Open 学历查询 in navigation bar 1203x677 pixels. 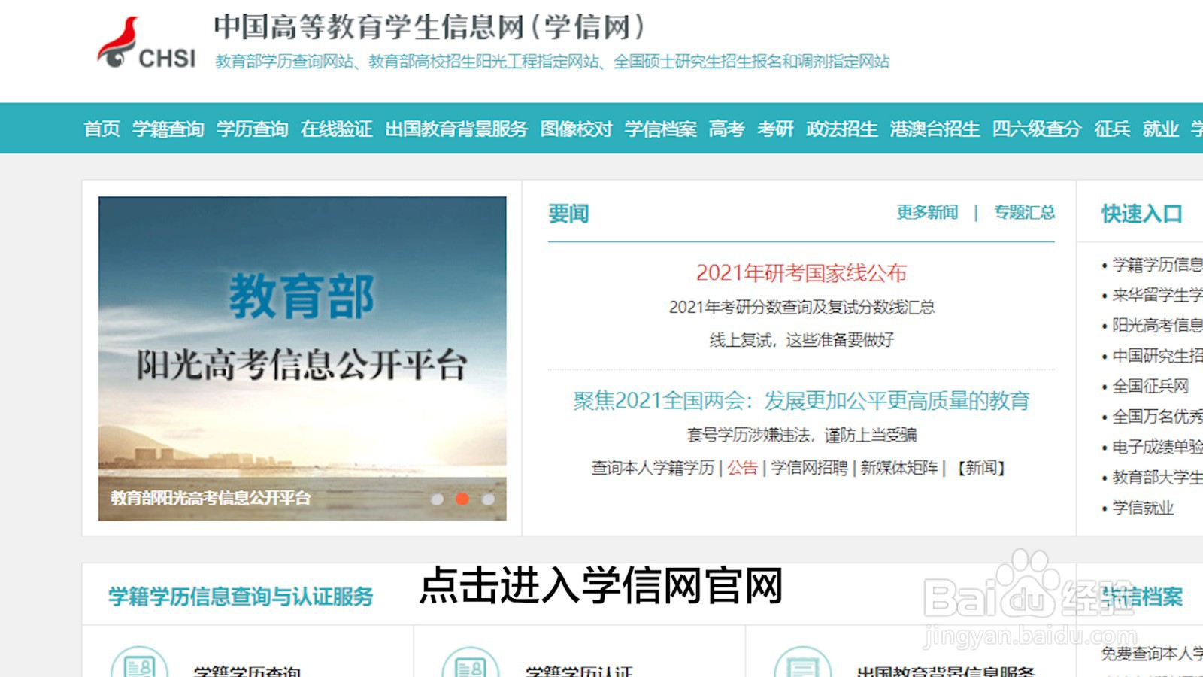coord(253,129)
